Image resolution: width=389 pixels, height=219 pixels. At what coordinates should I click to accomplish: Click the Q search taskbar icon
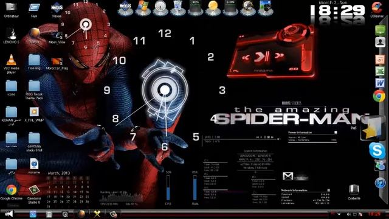pos(65,214)
